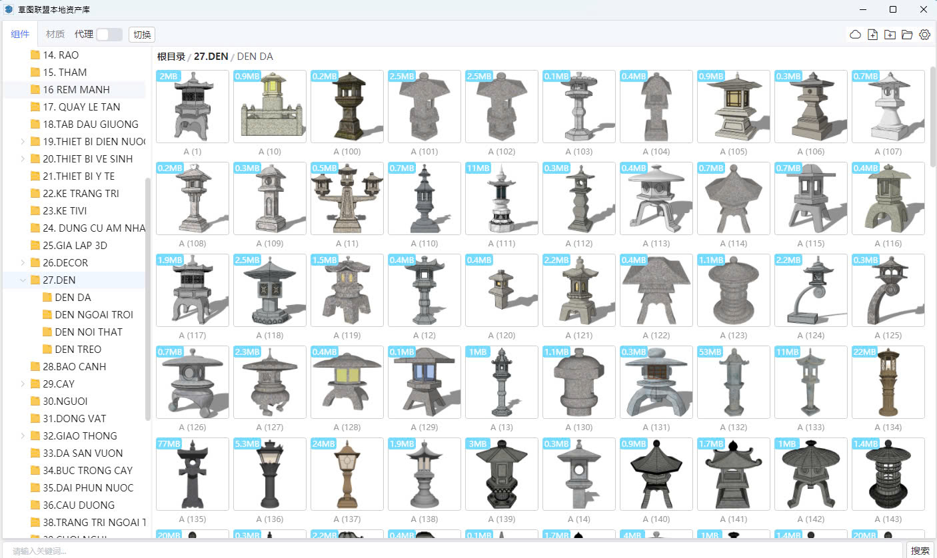The height and width of the screenshot is (558, 937).
Task: Click the folder icon beside DEN NGOAI TROI
Action: [x=47, y=314]
